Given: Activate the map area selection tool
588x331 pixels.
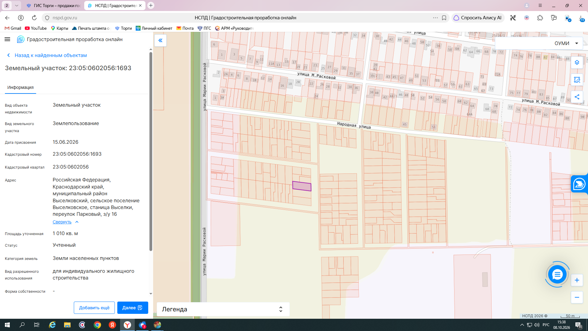Looking at the screenshot, I should point(577,80).
